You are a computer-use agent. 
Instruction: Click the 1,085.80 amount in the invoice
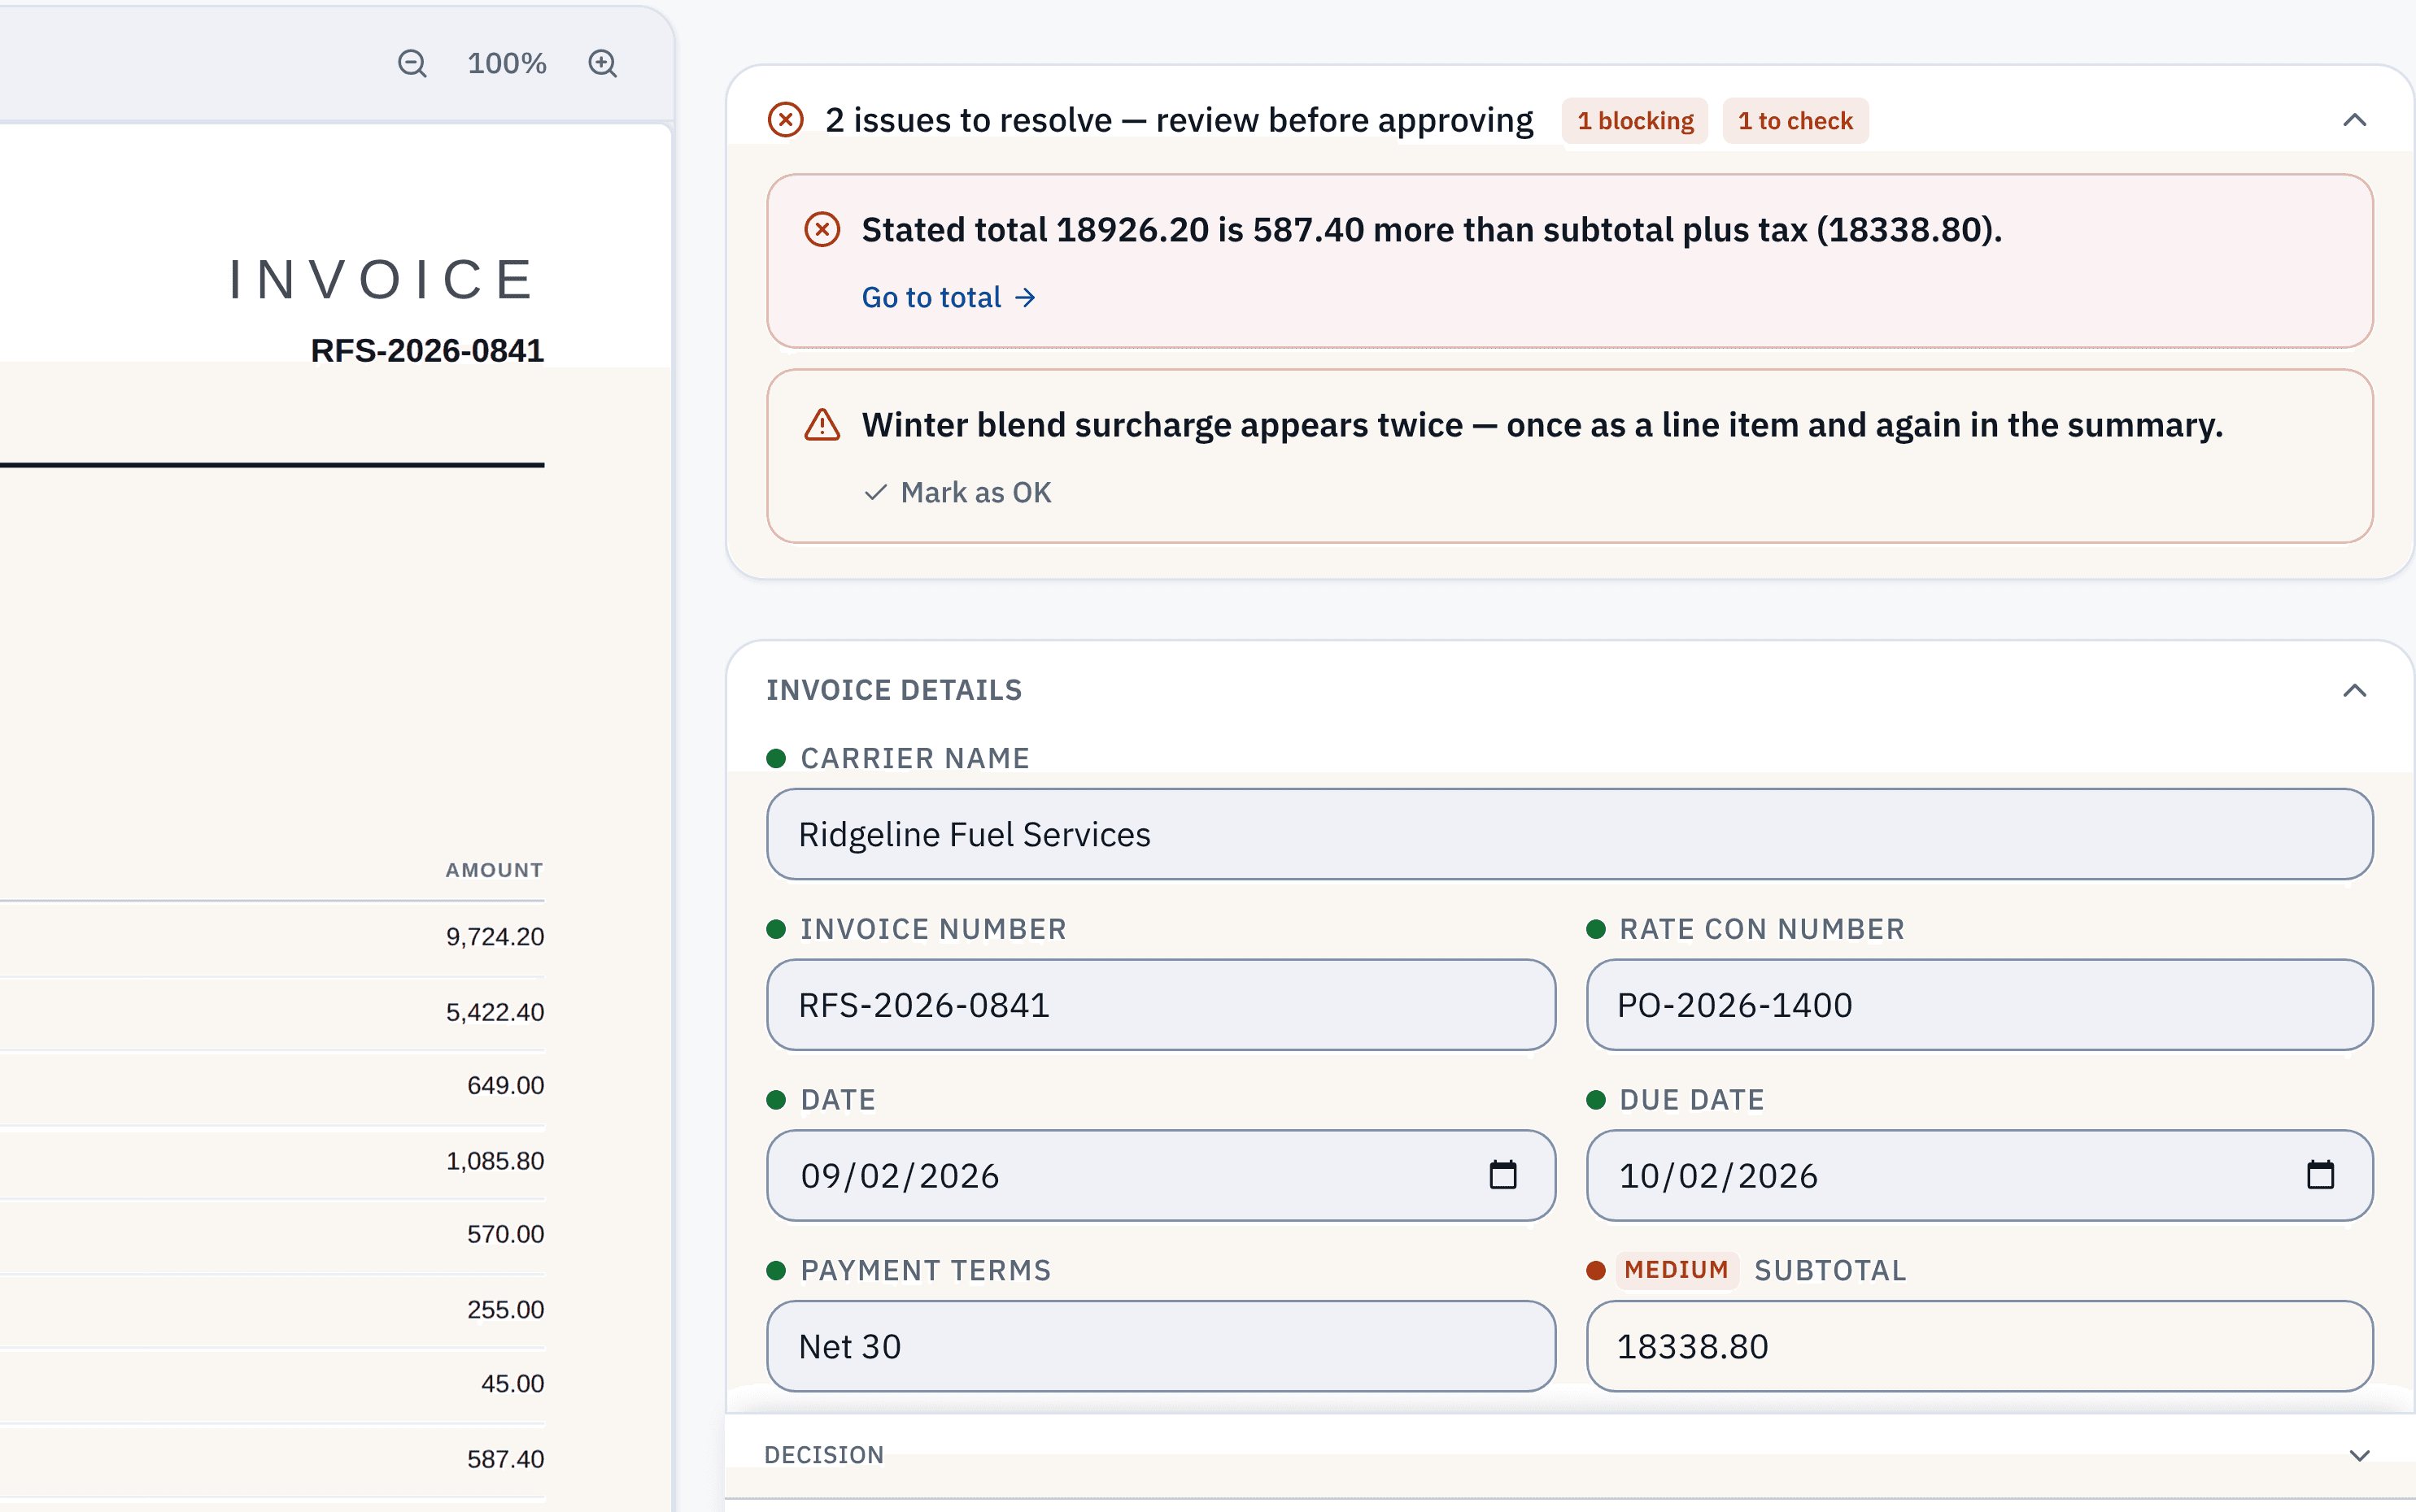click(495, 1161)
